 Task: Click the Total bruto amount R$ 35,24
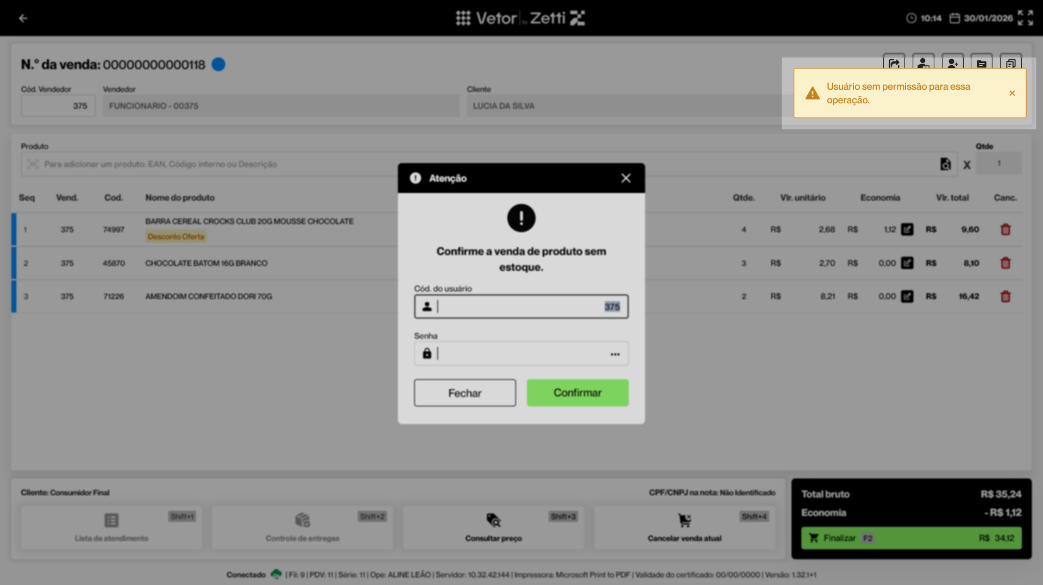click(x=1001, y=494)
